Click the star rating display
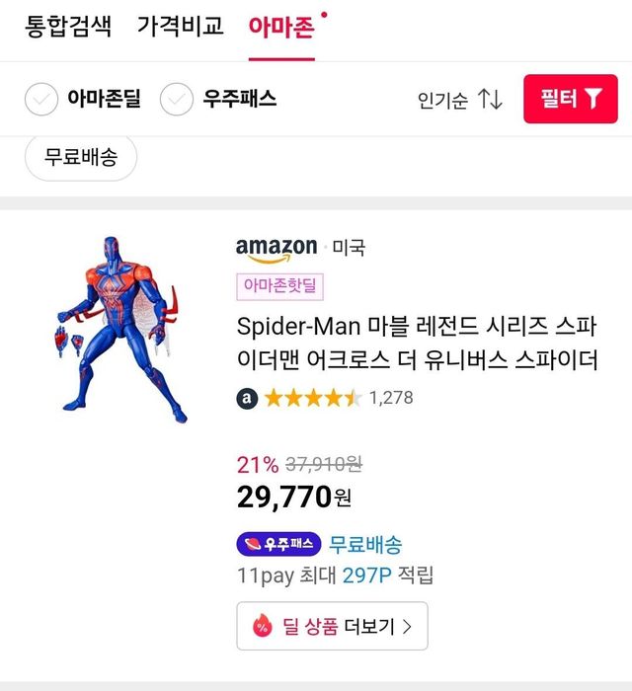This screenshot has width=632, height=691. (x=313, y=398)
